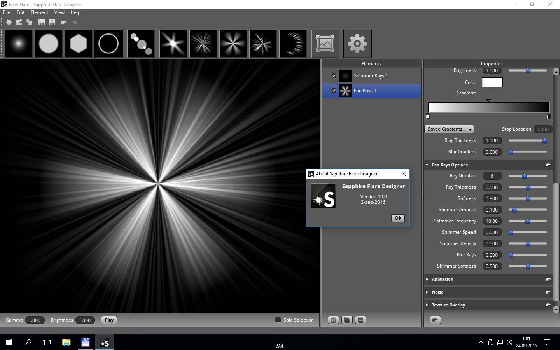Open the Task View taskbar button
The height and width of the screenshot is (350, 560).
47,342
